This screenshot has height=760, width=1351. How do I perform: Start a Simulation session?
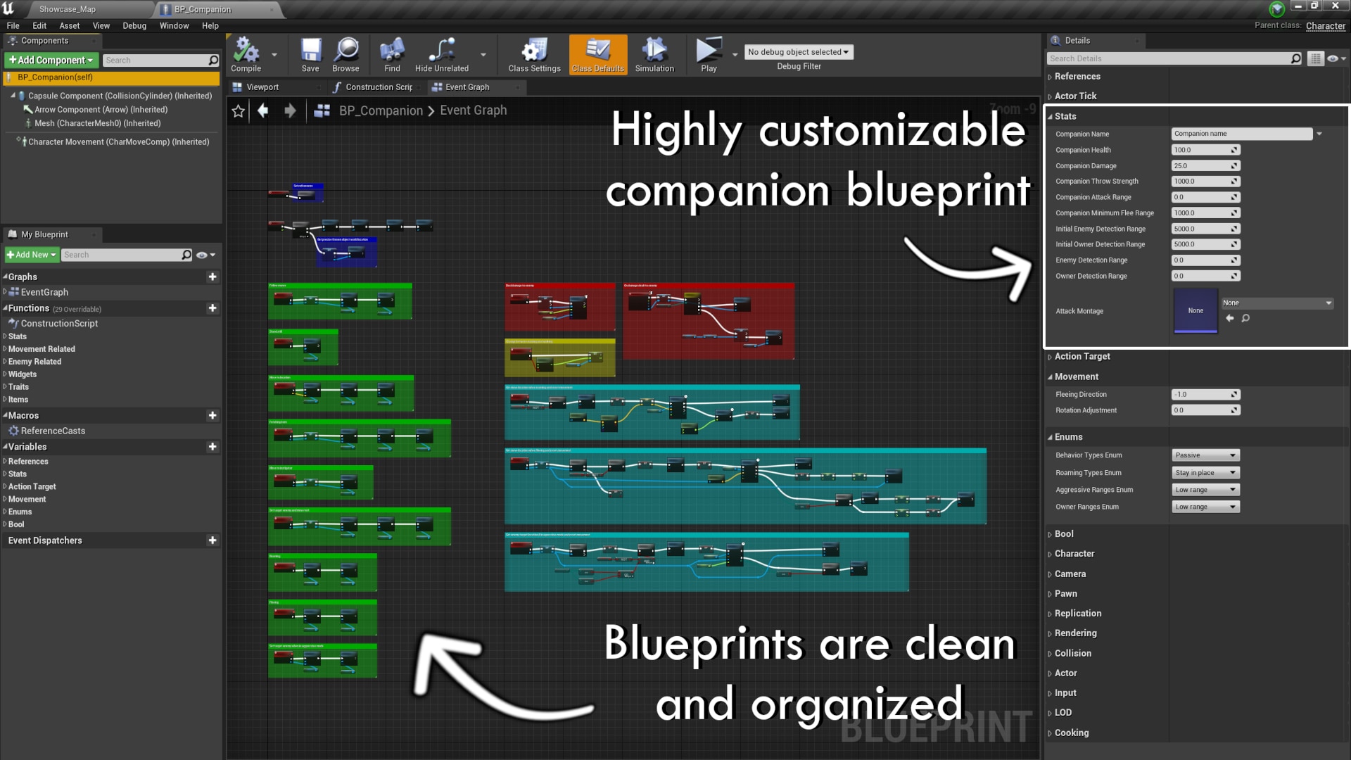654,54
